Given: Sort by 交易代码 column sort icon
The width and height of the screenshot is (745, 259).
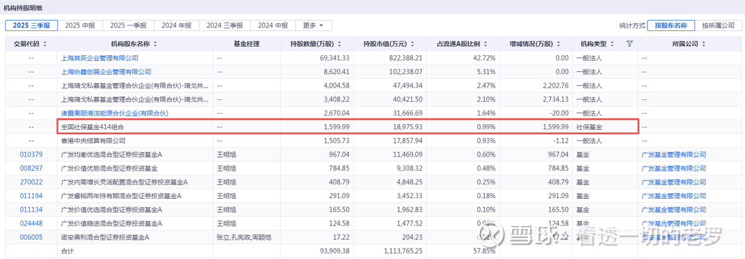Looking at the screenshot, I should coord(45,44).
